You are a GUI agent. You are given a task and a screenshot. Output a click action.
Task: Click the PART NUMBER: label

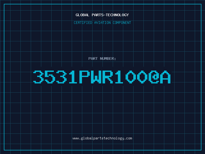point(102,59)
